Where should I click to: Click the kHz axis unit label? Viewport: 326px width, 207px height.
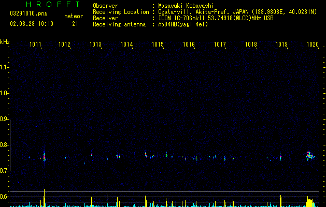tap(5, 42)
